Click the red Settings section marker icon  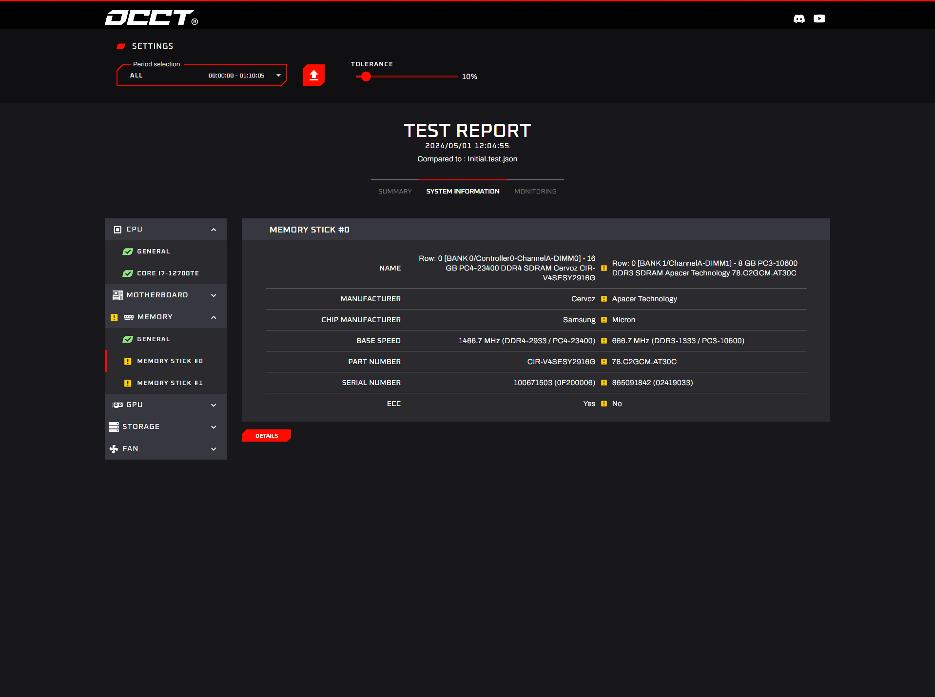tap(121, 46)
